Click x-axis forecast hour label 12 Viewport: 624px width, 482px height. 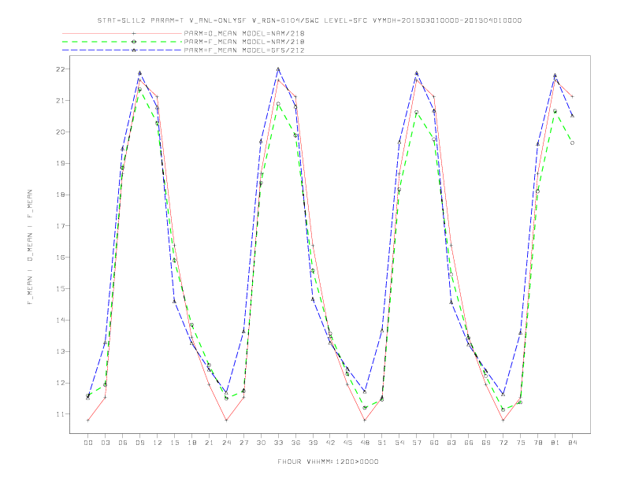(158, 443)
